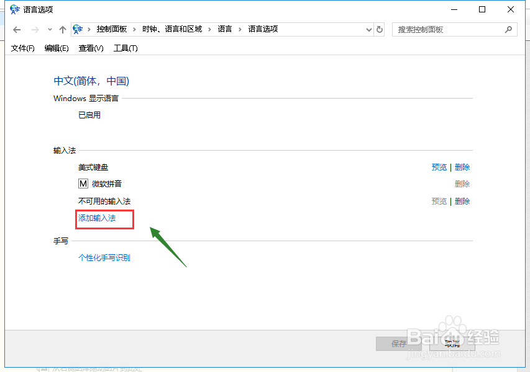530x372 pixels.
Task: Expand the address bar dropdown
Action: pos(369,29)
